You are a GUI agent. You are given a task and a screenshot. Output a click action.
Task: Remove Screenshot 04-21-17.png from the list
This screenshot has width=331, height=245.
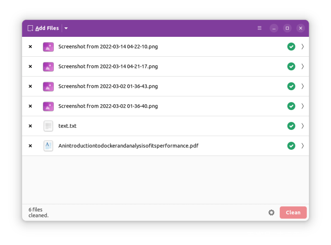pos(30,66)
